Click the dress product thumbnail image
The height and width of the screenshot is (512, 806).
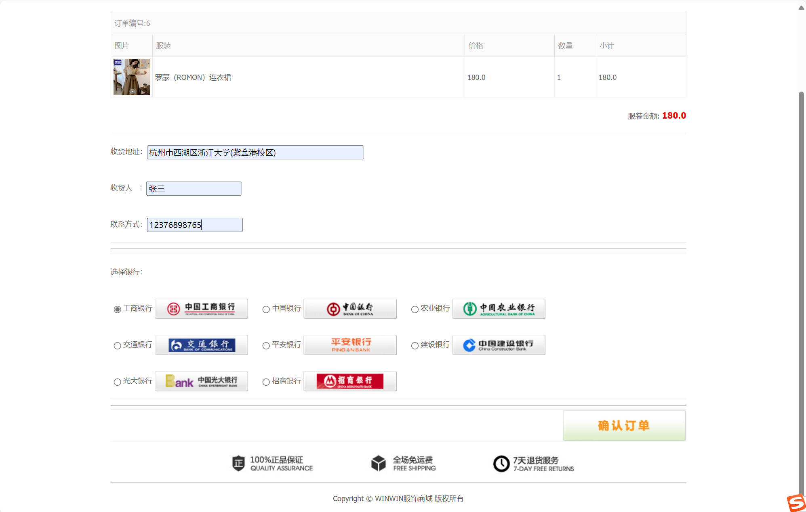[x=131, y=77]
